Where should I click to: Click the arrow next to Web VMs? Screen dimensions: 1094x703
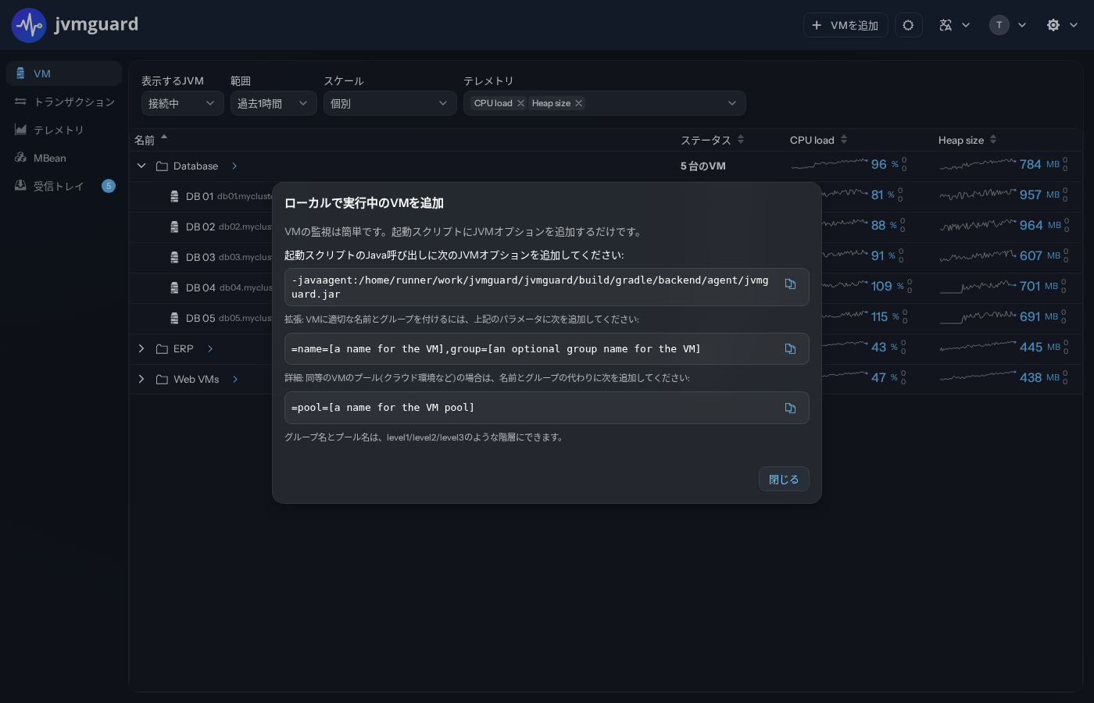click(235, 379)
